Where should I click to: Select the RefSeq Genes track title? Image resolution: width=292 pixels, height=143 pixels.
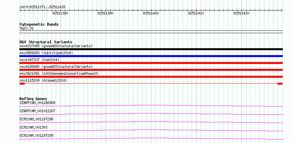coord(33,99)
